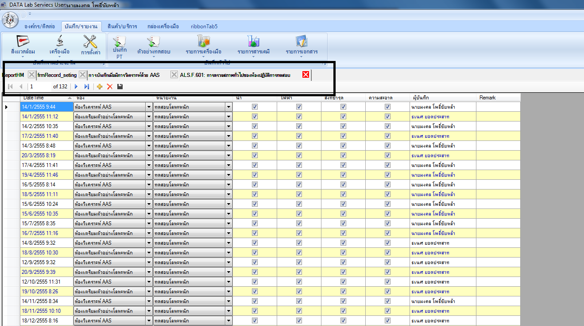Screen dimensions: 584x326
Task: Toggle ความสะอาด checkbox for 17/2/2555 11:40 row
Action: pyautogui.click(x=387, y=136)
